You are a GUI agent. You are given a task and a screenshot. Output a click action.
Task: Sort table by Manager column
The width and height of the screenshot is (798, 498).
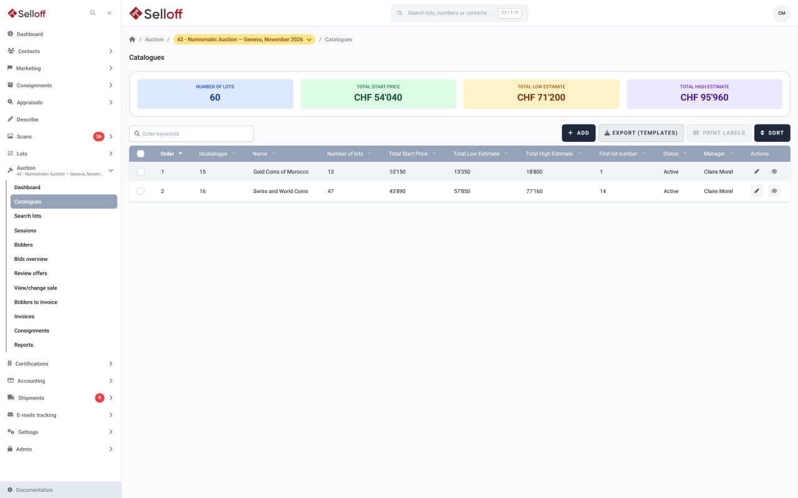718,154
